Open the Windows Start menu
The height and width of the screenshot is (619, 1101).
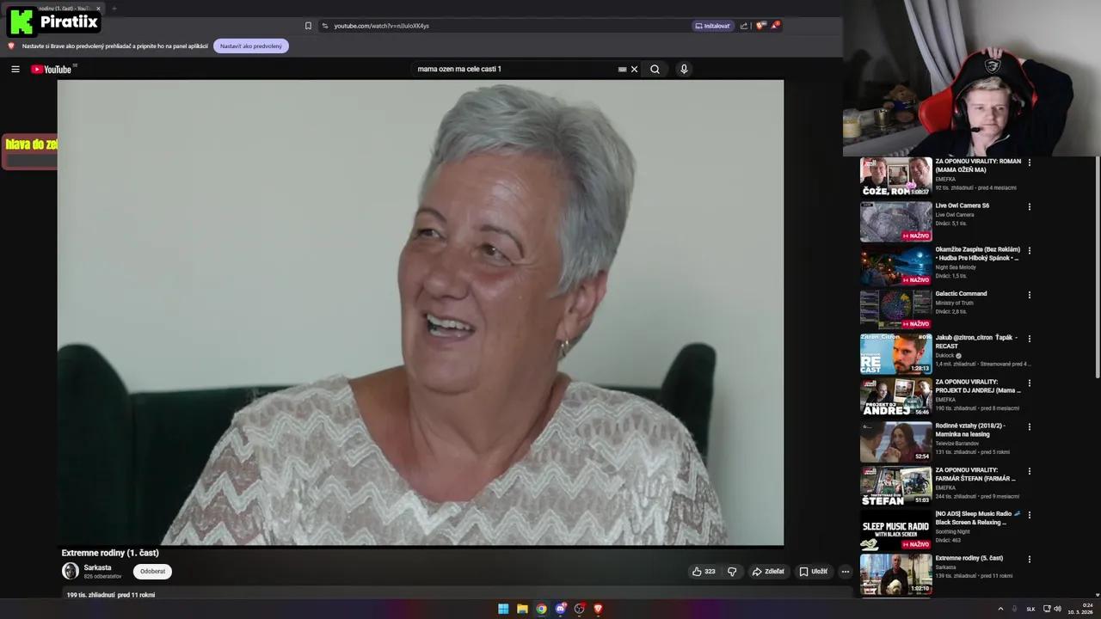pyautogui.click(x=503, y=609)
